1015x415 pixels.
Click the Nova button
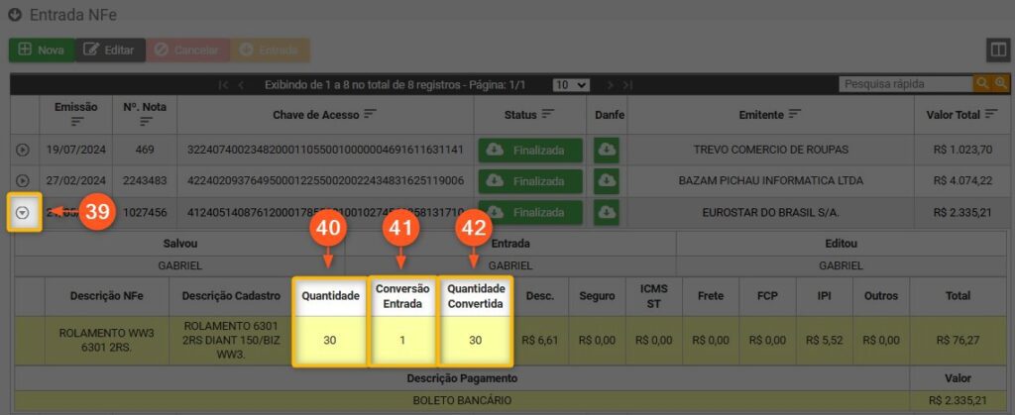[x=41, y=50]
